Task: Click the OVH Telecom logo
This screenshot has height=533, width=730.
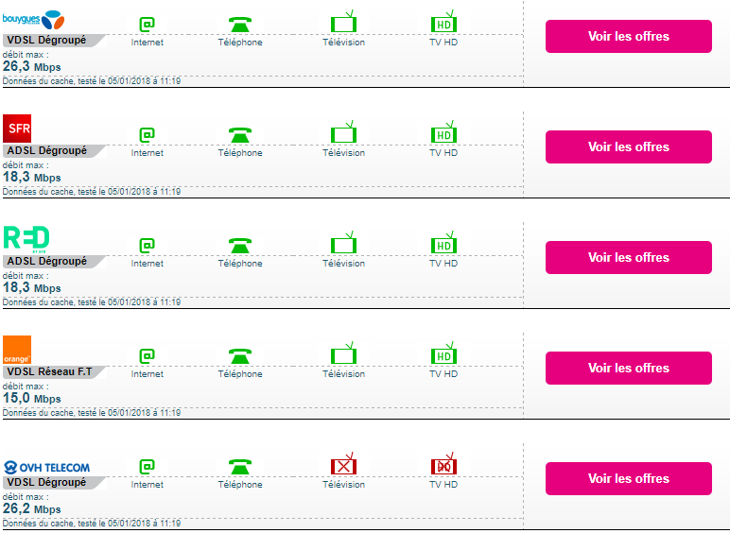Action: 47,467
